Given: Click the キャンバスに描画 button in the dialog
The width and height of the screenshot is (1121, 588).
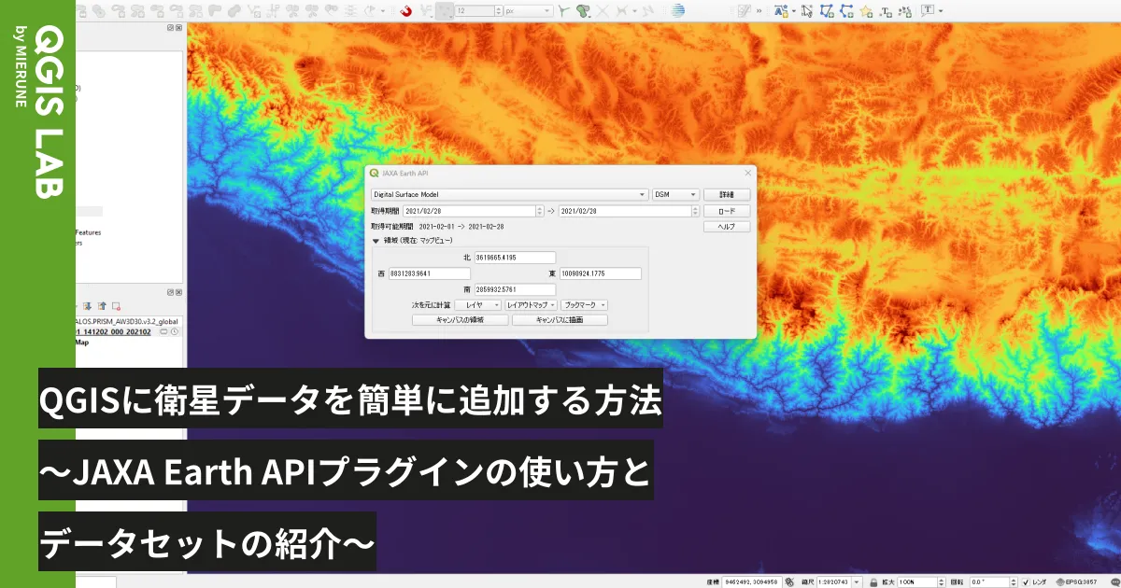Looking at the screenshot, I should (x=560, y=320).
